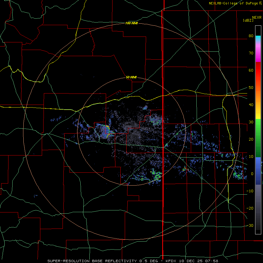
Task: Pick the gray segment of the color bar
Action: point(258,207)
